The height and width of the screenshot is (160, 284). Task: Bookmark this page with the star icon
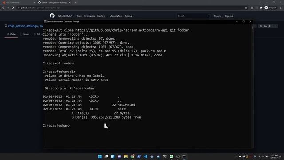coord(246,8)
